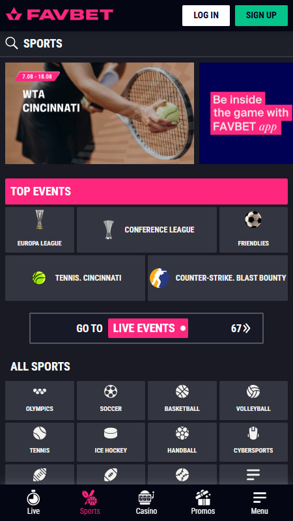Screen dimensions: 293x521
Task: Click the SIGN UP button
Action: (x=261, y=15)
